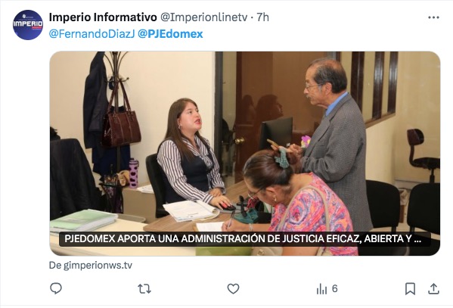Open the tweet's more options menu
This screenshot has height=308, width=453.
(433, 17)
